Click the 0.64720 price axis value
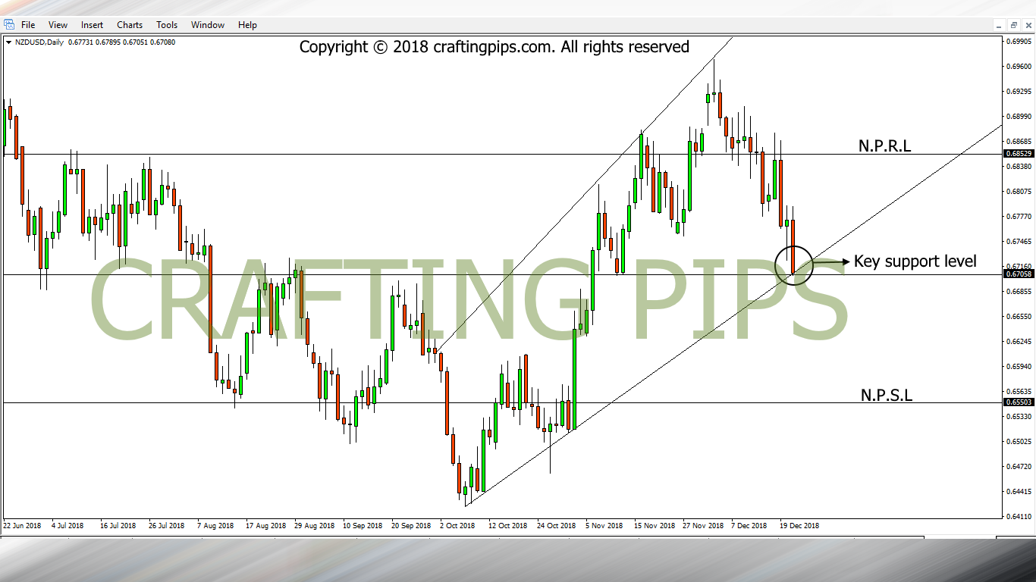The height and width of the screenshot is (582, 1036). click(1020, 467)
